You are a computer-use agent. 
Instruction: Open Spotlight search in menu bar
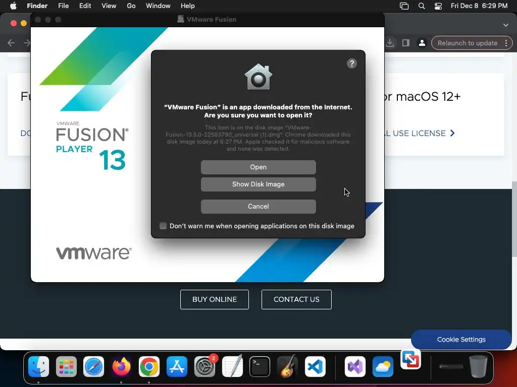[422, 6]
